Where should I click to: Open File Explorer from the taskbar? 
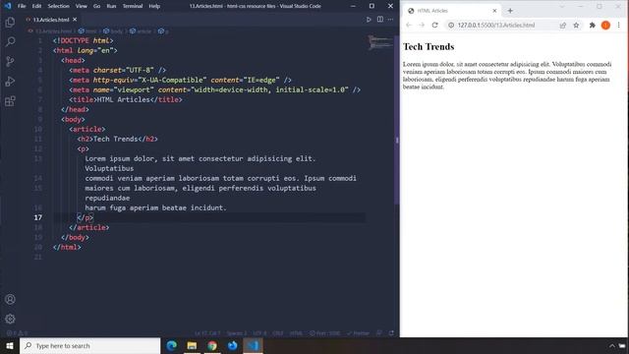click(192, 345)
